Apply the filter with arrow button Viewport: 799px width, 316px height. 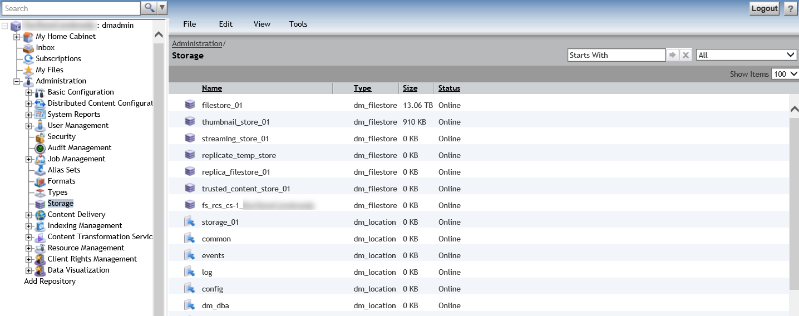click(673, 55)
